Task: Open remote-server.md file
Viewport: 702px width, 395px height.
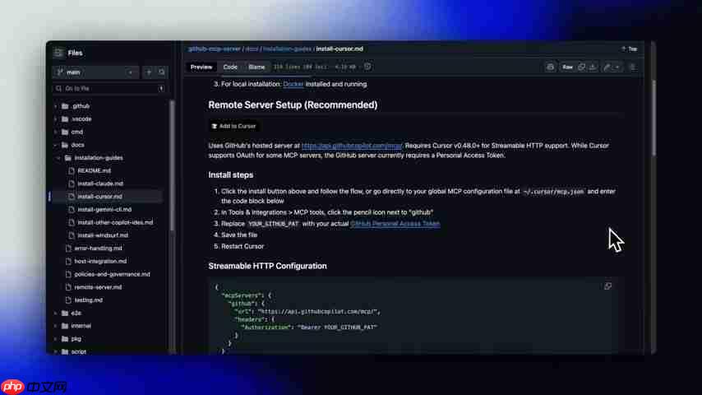Action: tap(98, 287)
